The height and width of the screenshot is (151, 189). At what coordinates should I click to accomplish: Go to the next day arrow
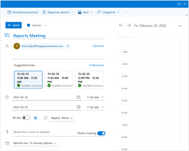point(129,26)
